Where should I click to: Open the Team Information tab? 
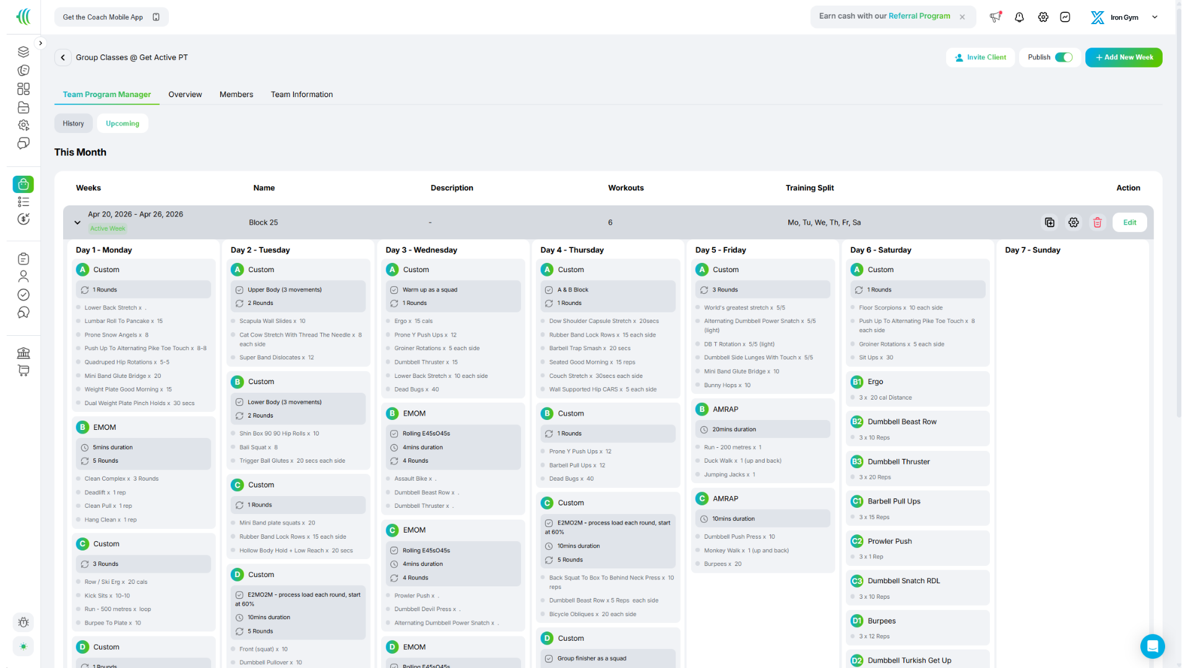301,94
